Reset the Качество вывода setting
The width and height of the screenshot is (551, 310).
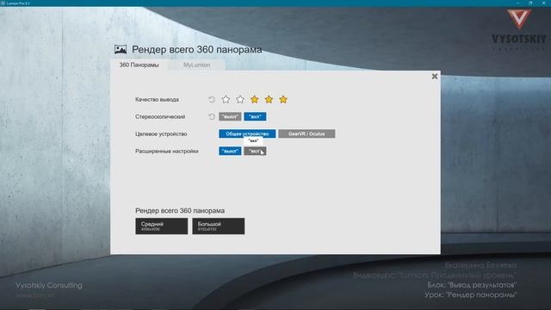tap(212, 100)
